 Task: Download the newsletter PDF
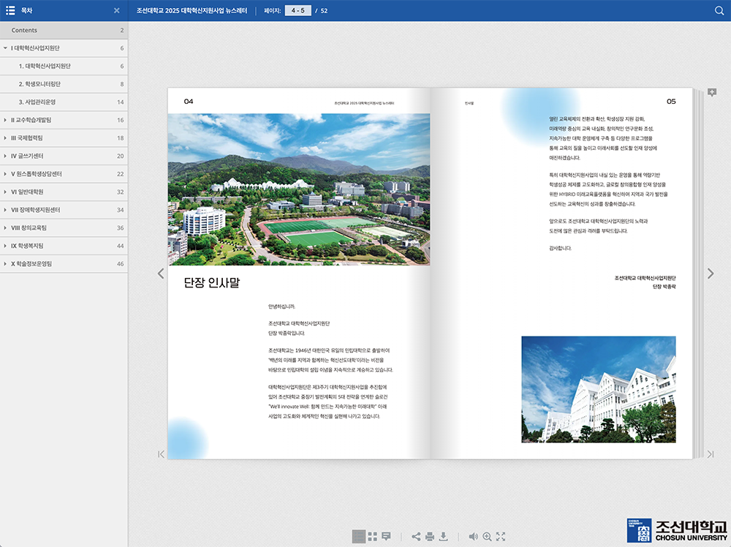444,536
